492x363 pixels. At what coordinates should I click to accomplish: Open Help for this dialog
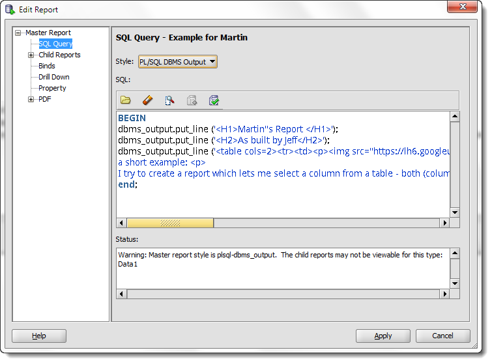coord(39,336)
